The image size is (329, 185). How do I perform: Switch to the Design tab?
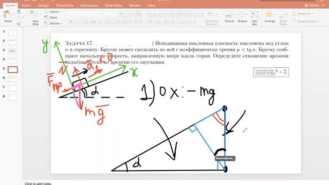coord(43,6)
